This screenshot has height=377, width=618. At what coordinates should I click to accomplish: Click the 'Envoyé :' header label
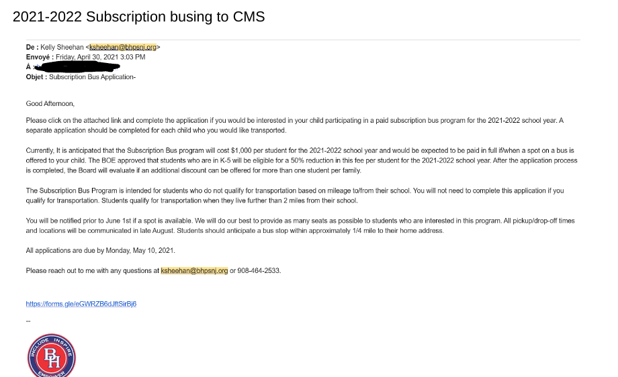(40, 57)
